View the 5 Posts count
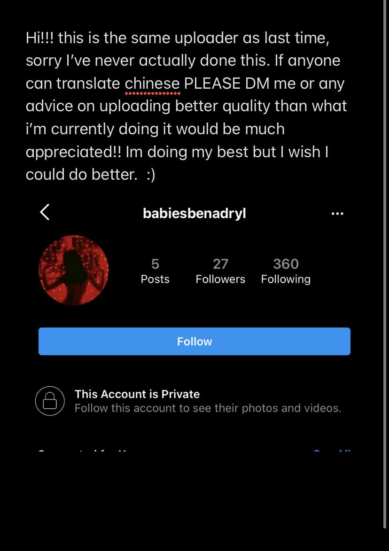This screenshot has height=551, width=389. coord(155,271)
